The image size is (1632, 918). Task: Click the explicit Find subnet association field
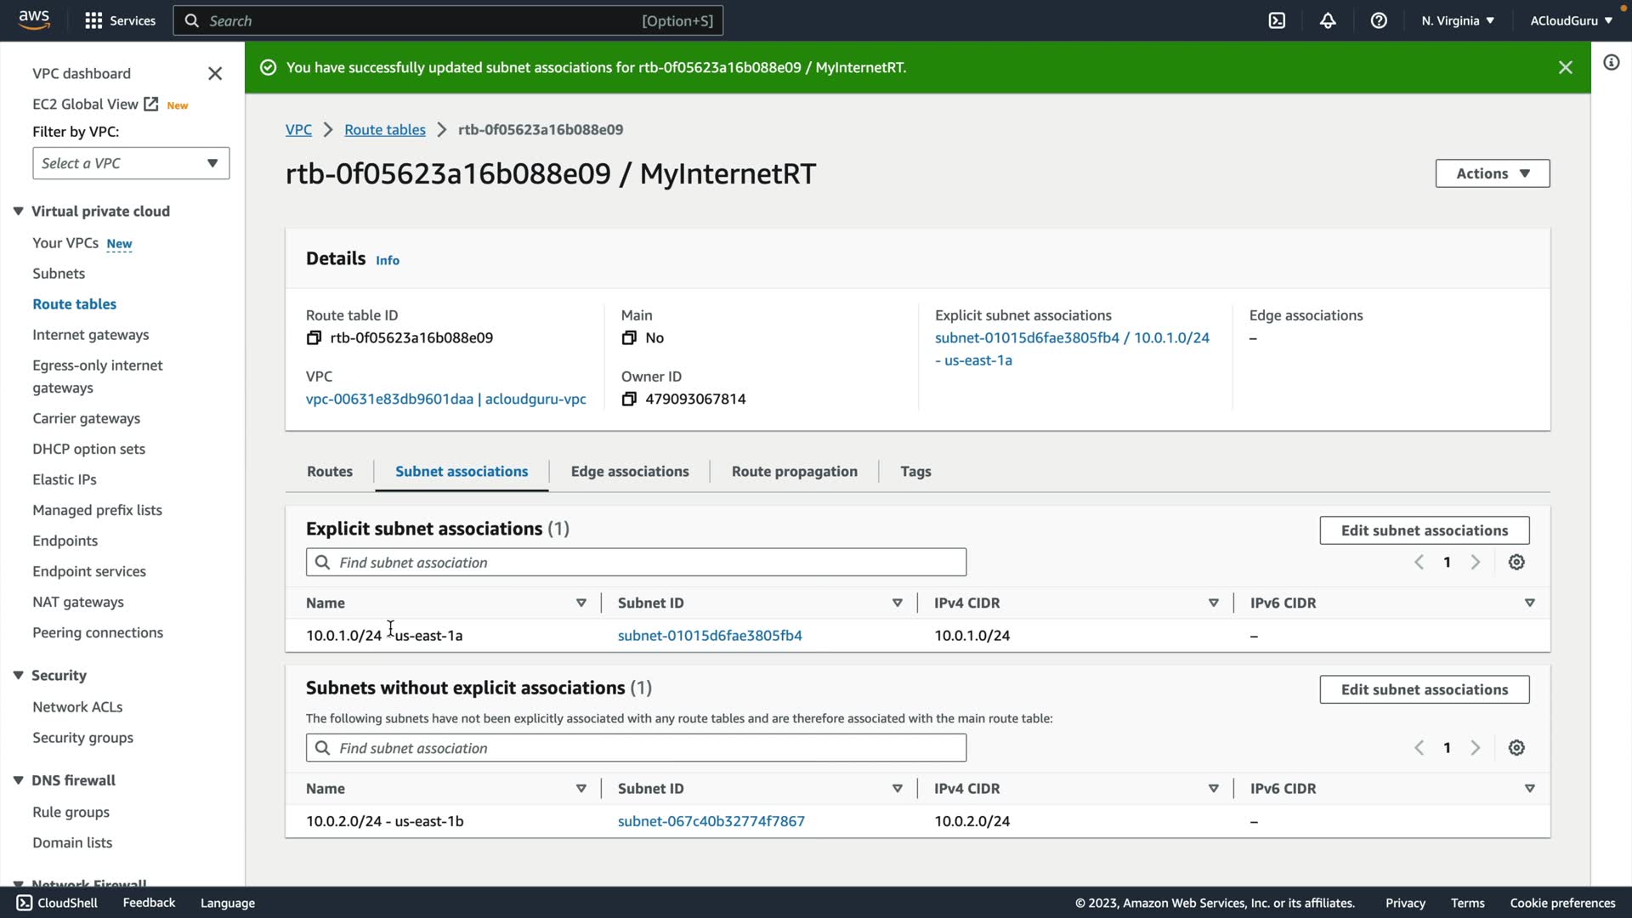(x=636, y=563)
